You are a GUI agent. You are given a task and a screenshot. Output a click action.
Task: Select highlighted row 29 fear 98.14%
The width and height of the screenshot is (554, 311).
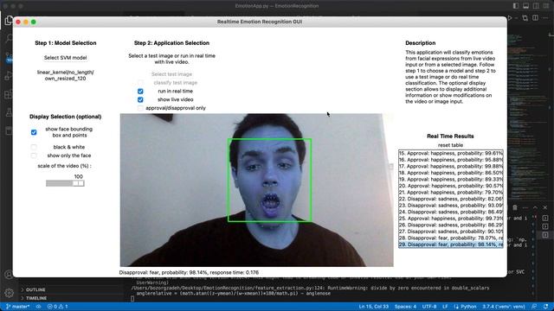pyautogui.click(x=450, y=244)
